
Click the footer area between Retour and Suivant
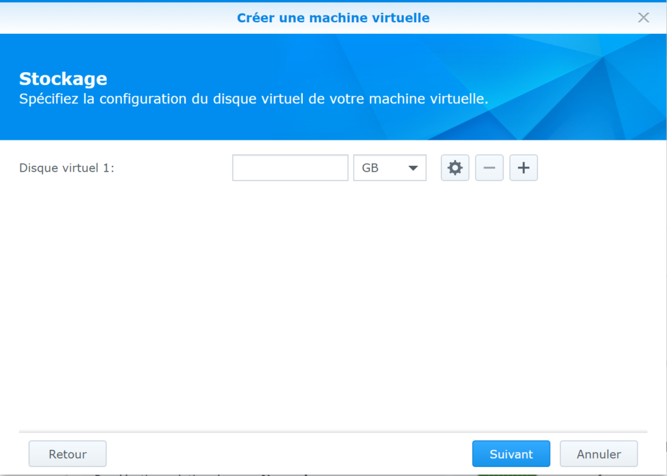(287, 454)
